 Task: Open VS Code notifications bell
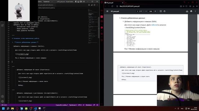pos(97,105)
